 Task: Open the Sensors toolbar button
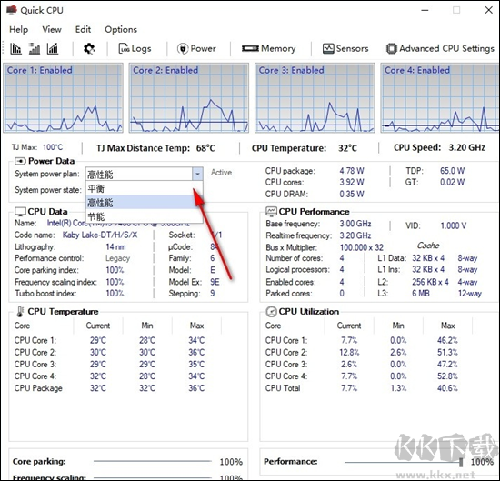345,48
